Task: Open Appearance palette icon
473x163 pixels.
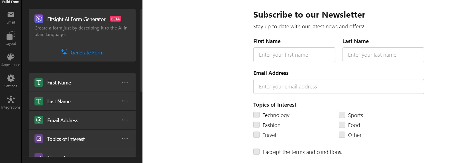Action: 11,57
